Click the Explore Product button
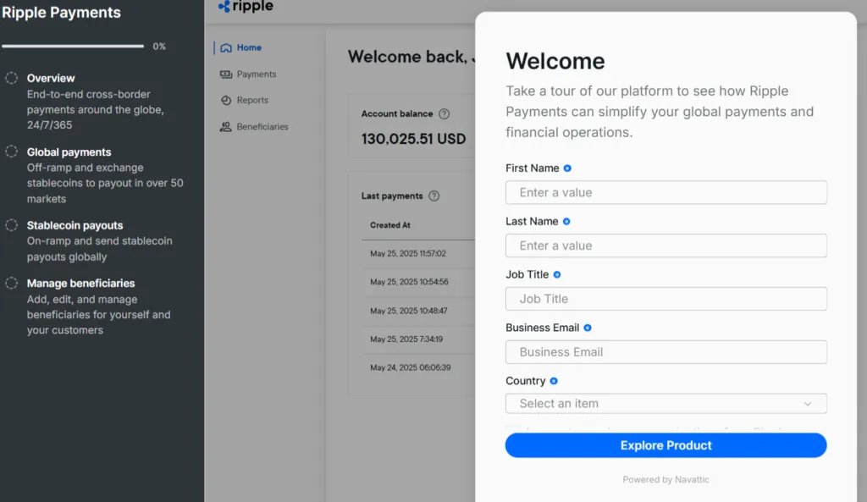This screenshot has height=502, width=867. coord(665,445)
